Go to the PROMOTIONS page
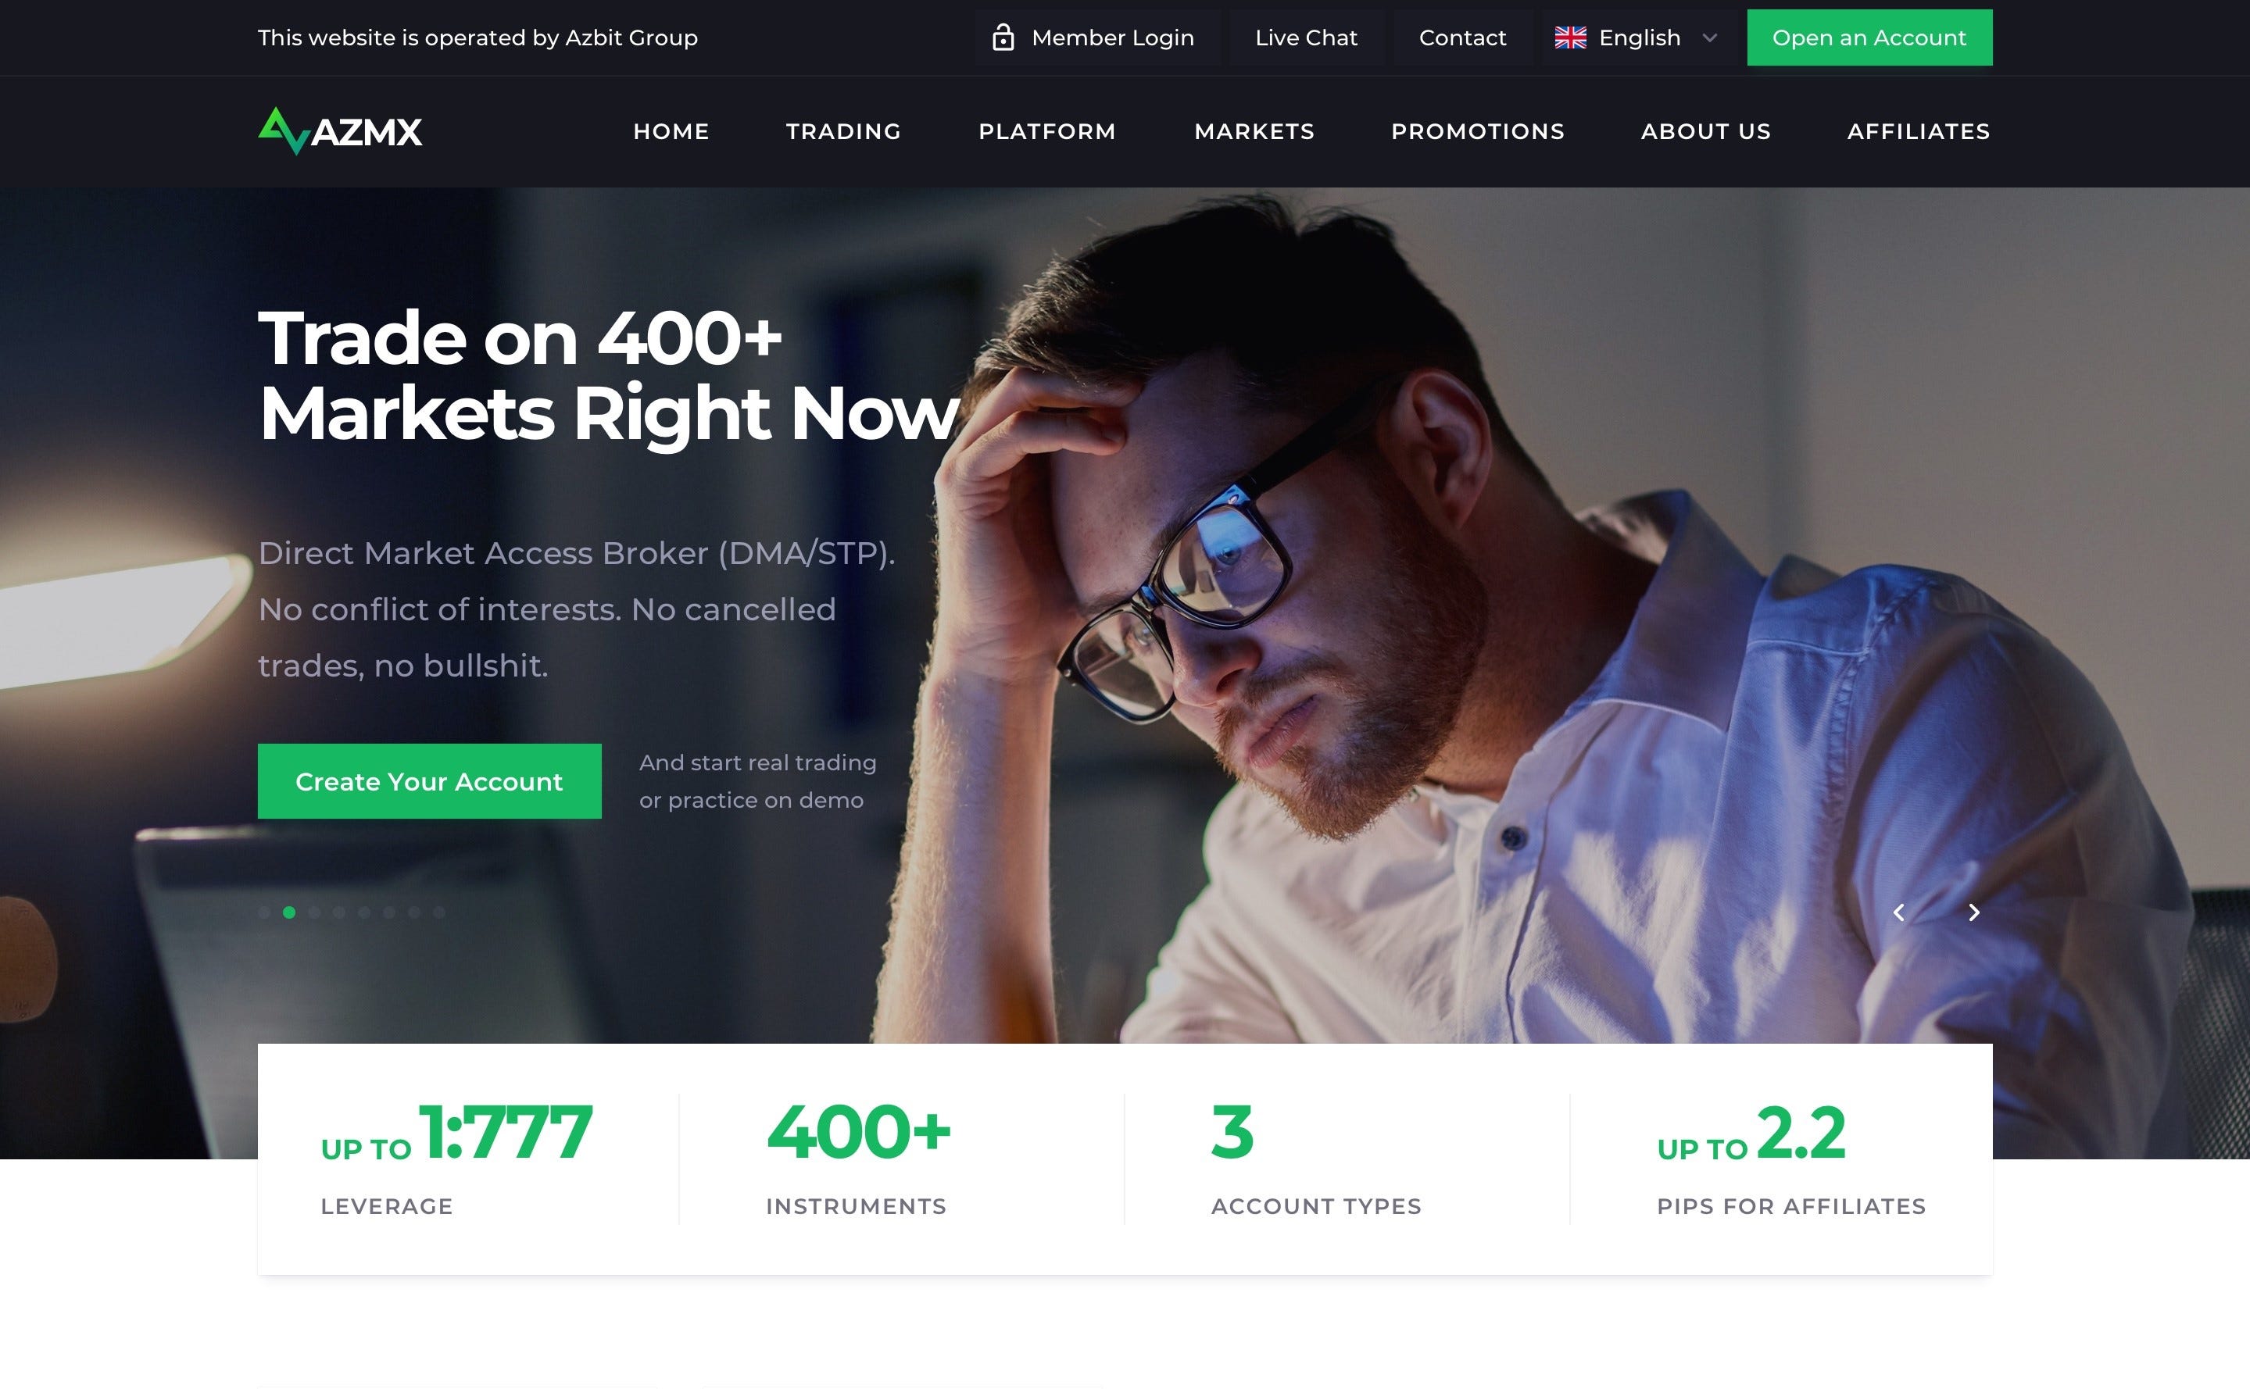Screen dimensions: 2250x1389 point(1477,131)
